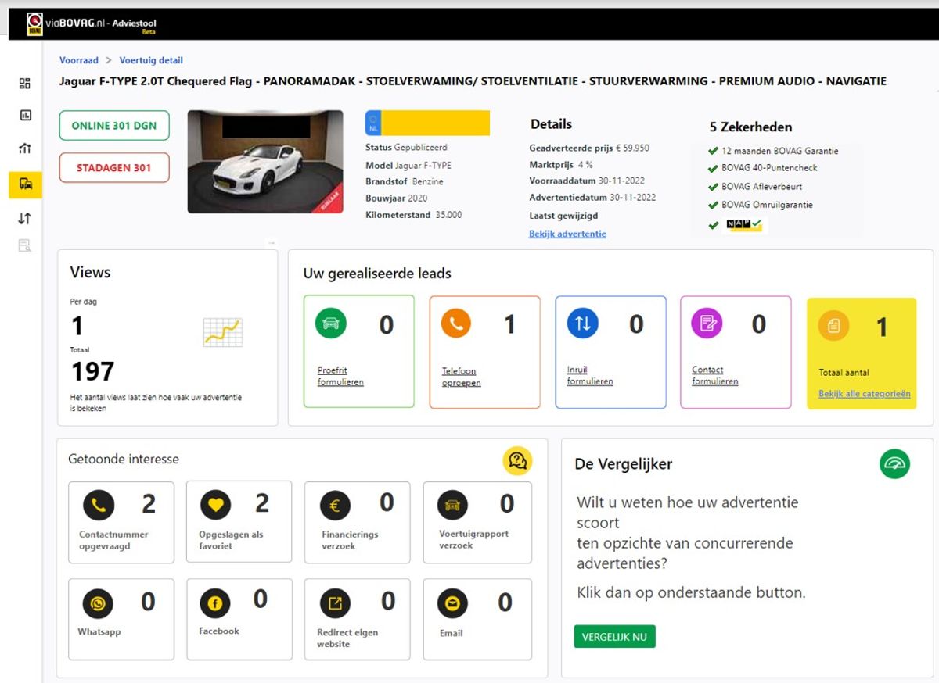The width and height of the screenshot is (939, 683).
Task: Click the yellow chat question icon
Action: (517, 460)
